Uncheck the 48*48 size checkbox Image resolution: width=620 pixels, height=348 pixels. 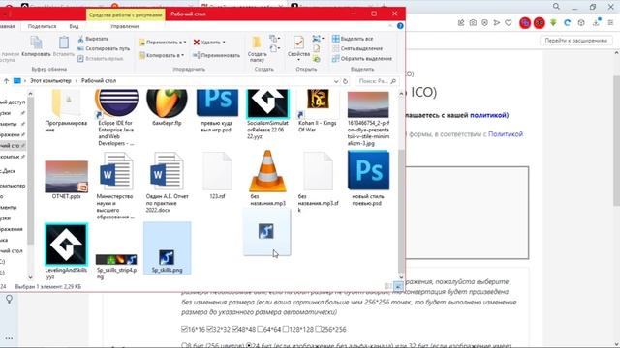[235, 329]
